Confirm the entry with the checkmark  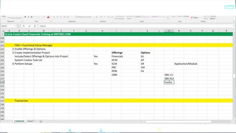pyautogui.click(x=29, y=26)
